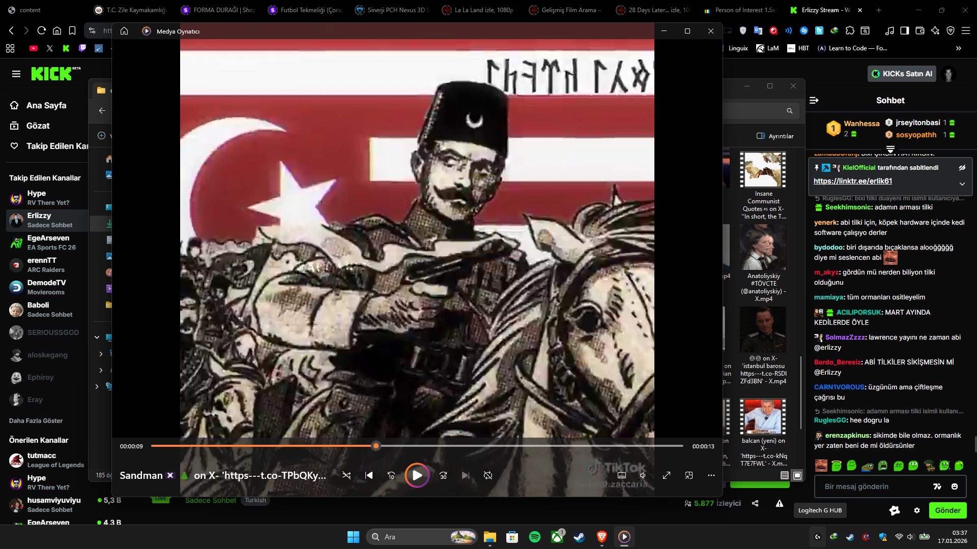Rewind 10 seconds in the media player
The image size is (977, 549).
click(391, 475)
